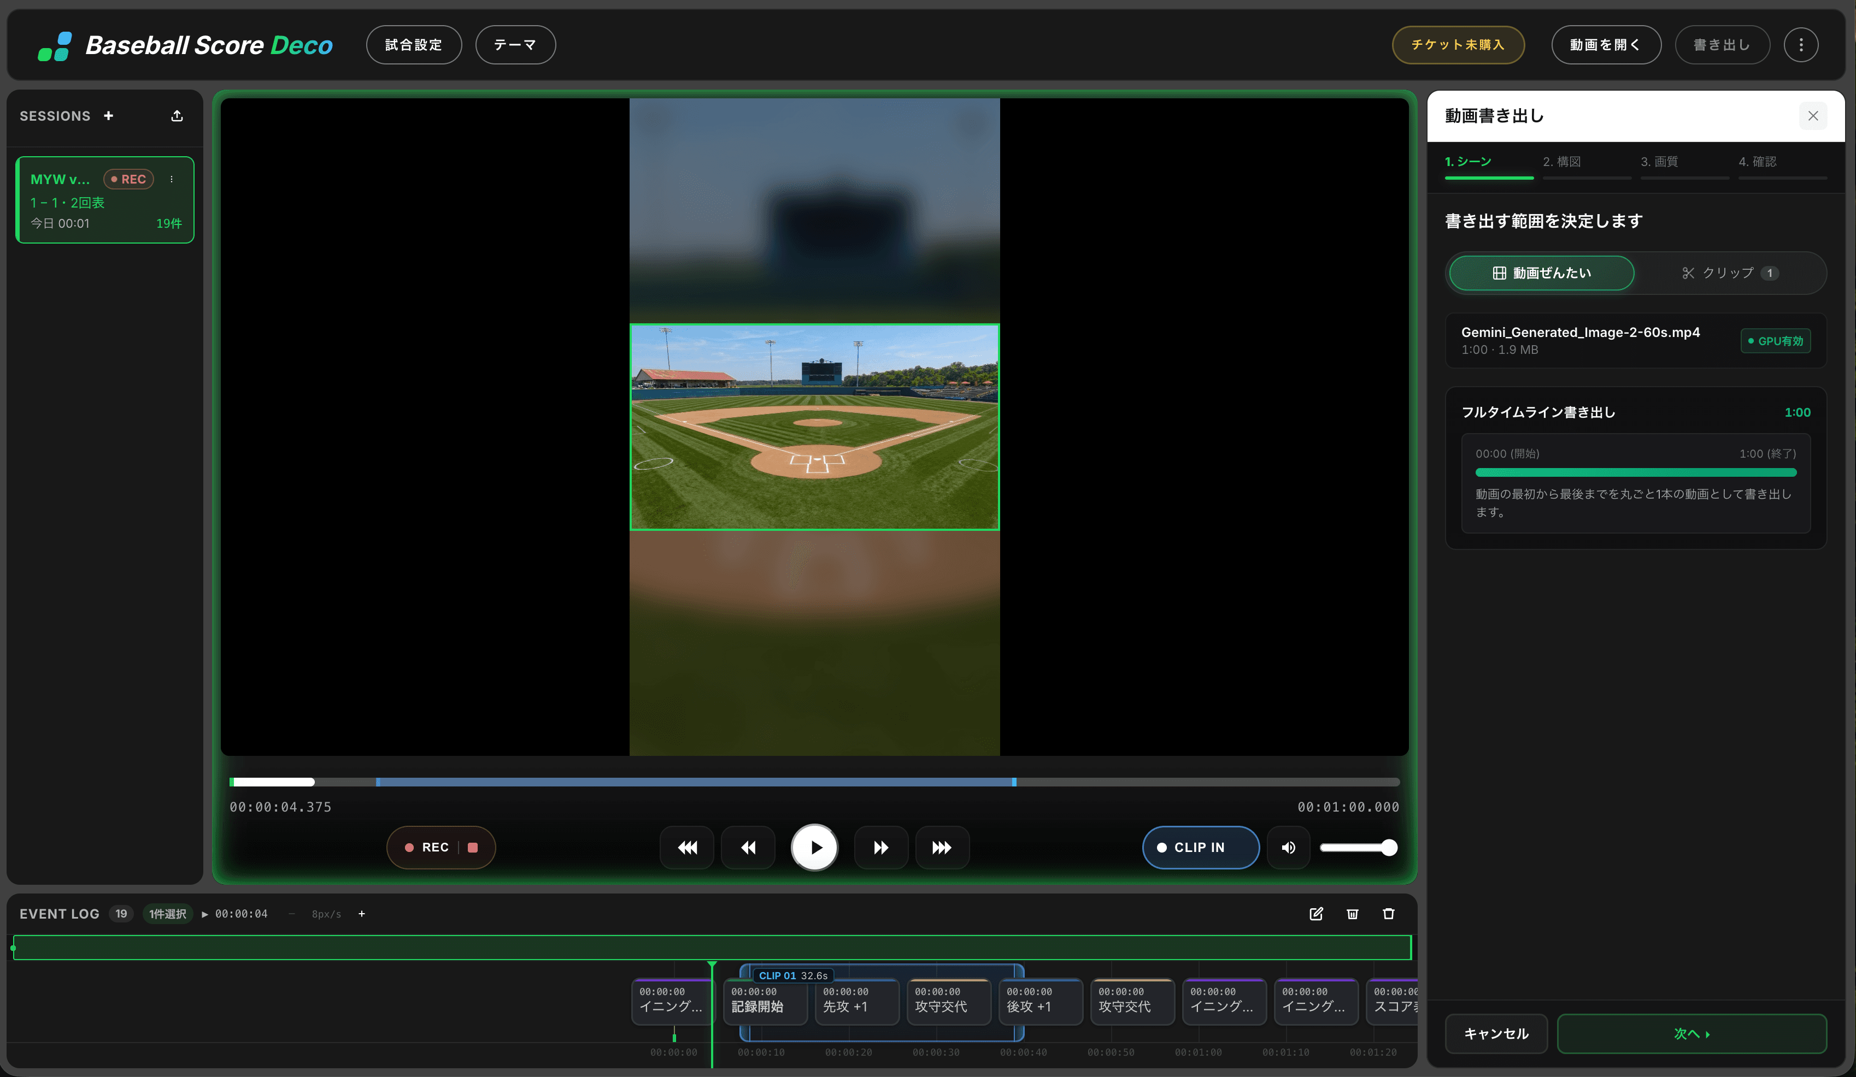Open the MYW session options menu
The width and height of the screenshot is (1856, 1077).
tap(172, 179)
